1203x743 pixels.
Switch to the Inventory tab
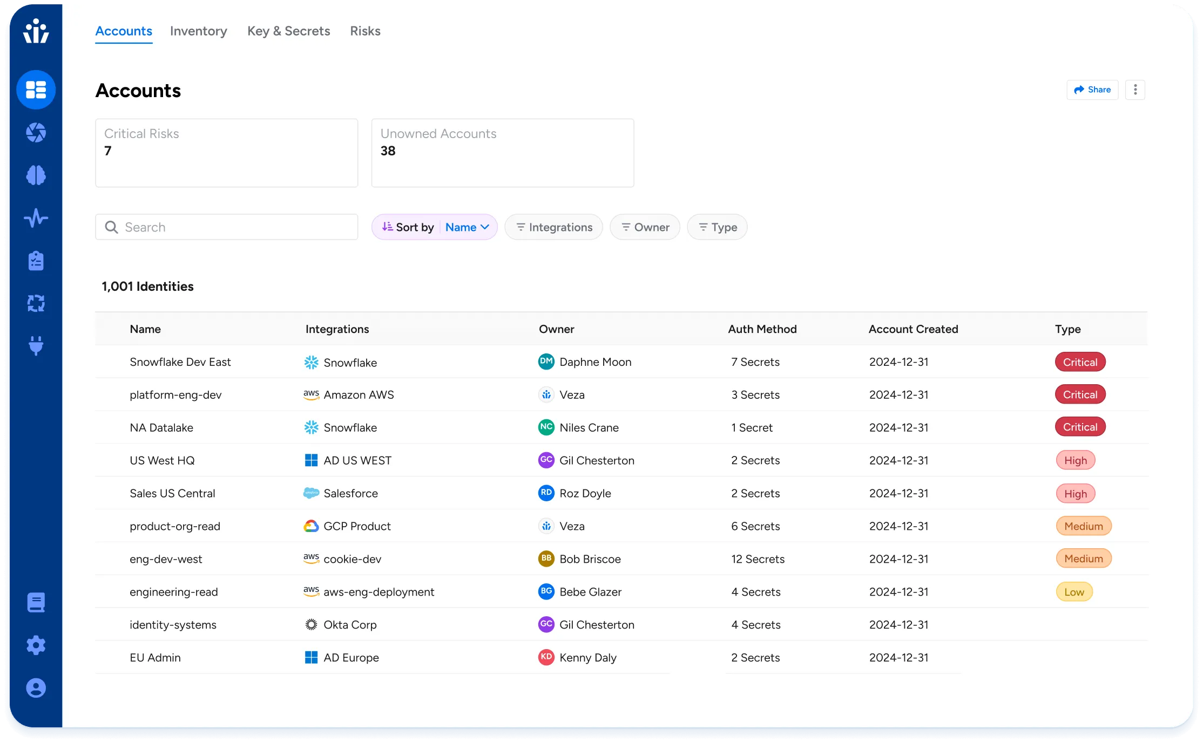click(198, 31)
